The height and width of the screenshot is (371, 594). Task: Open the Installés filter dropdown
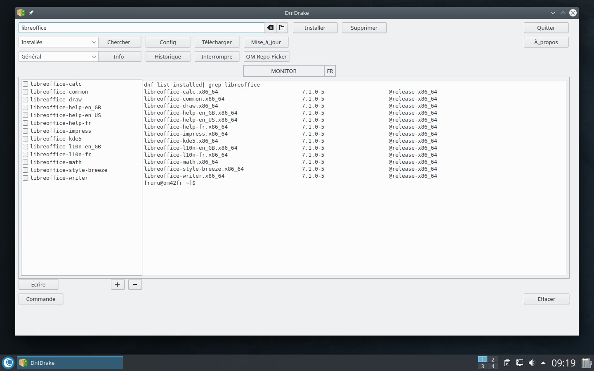[58, 42]
